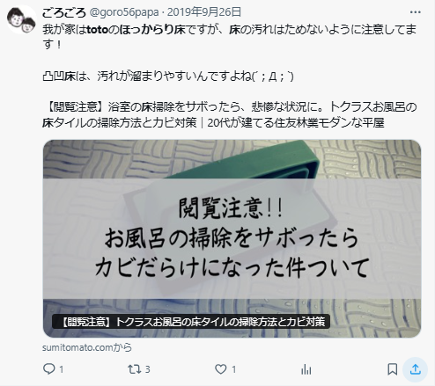Image resolution: width=435 pixels, height=386 pixels.
Task: Click the 【閲覧注意】 article title text
Action: (229, 114)
